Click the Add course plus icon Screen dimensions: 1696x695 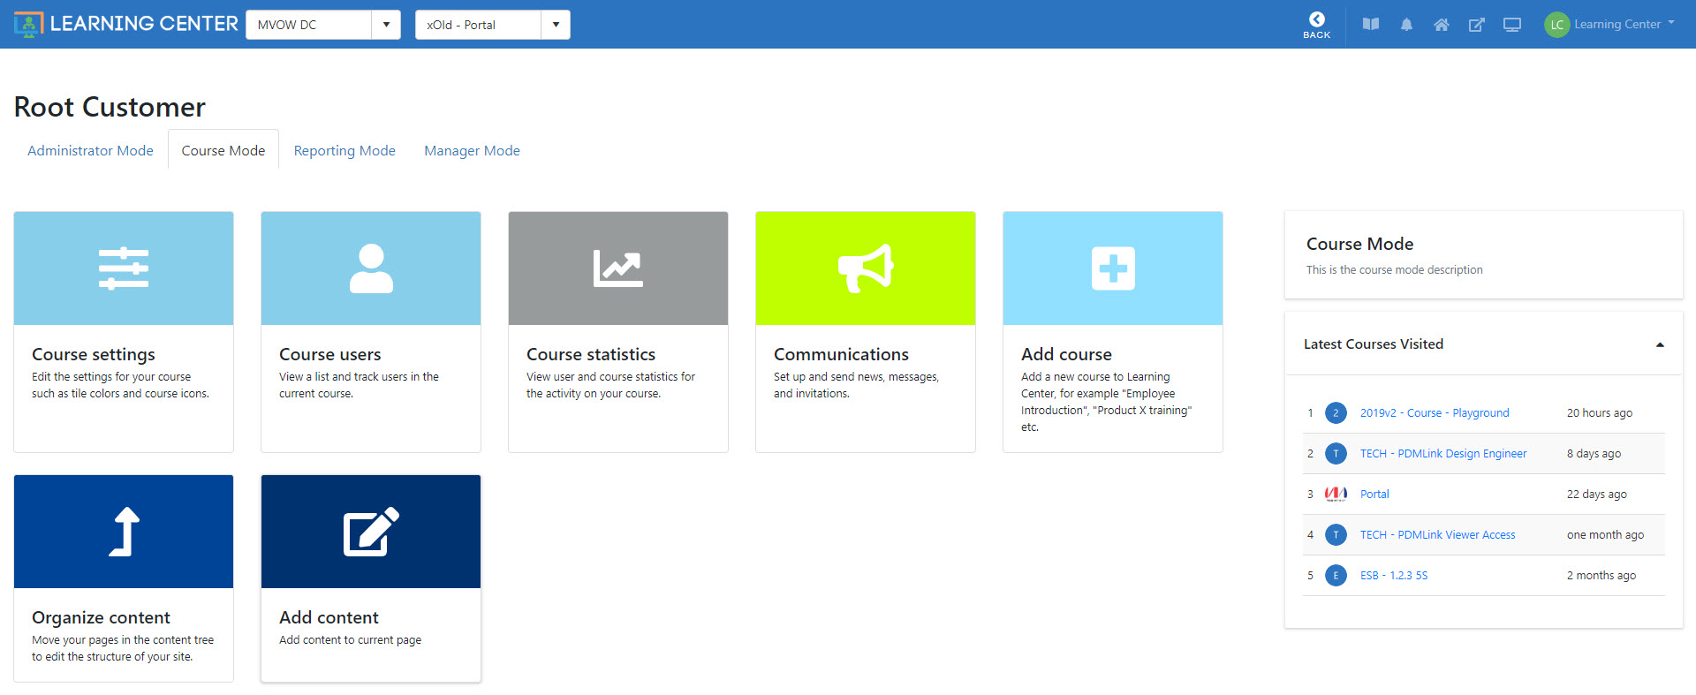1113,268
